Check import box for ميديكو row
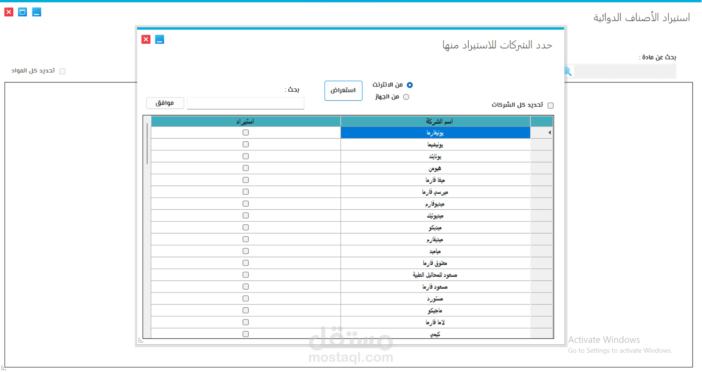 pyautogui.click(x=246, y=227)
